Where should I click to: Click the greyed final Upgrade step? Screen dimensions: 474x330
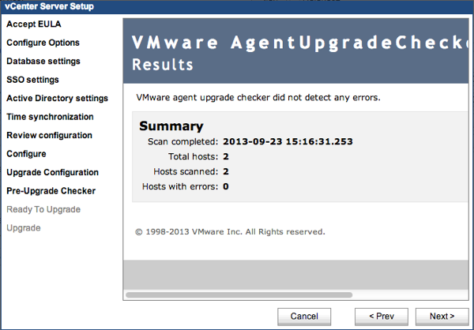pos(24,228)
